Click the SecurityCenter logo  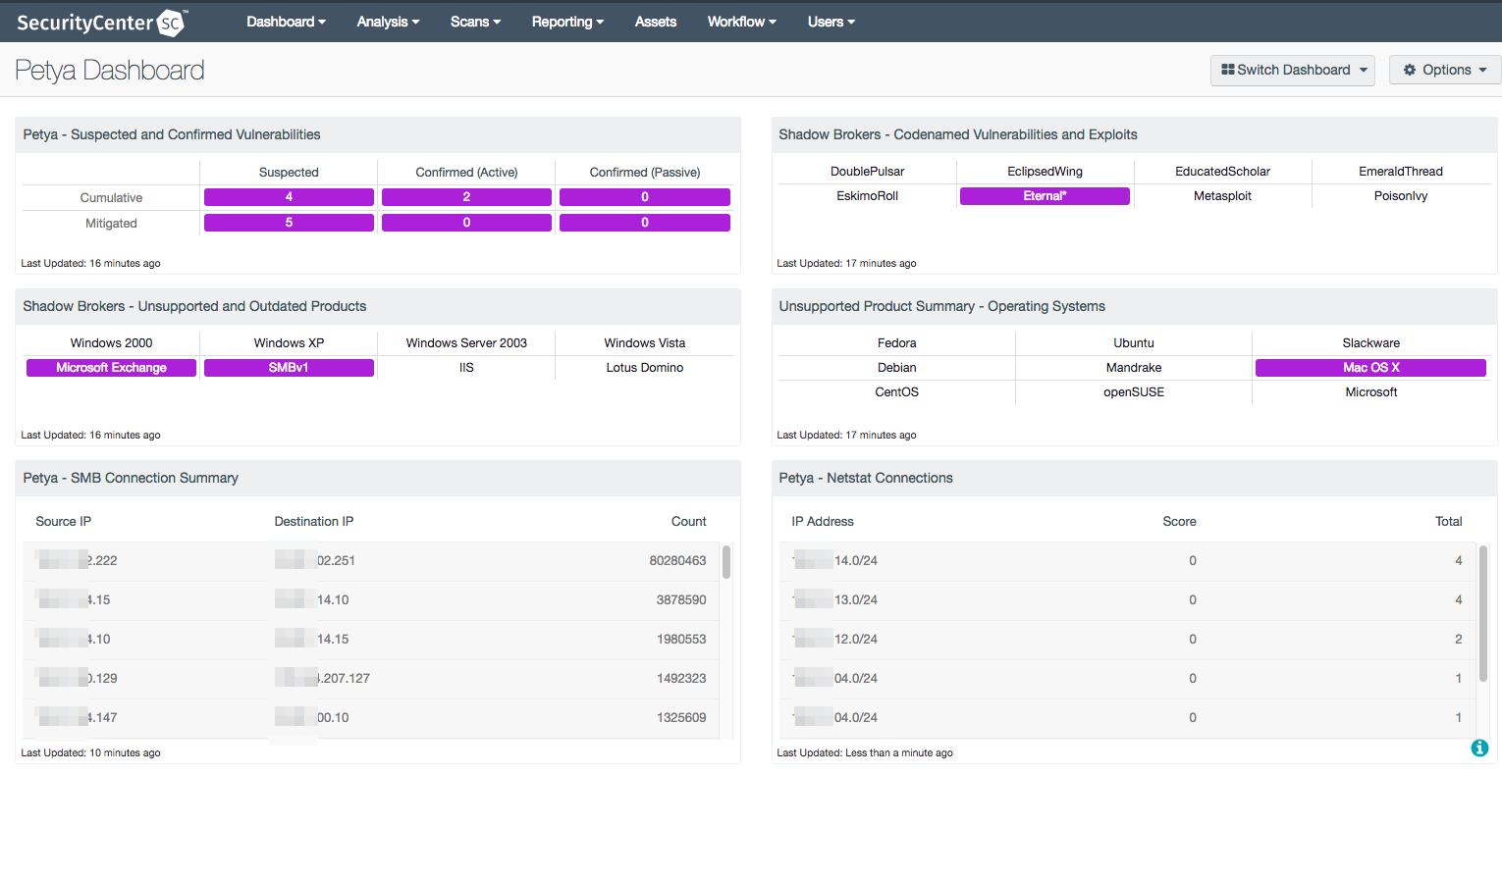pyautogui.click(x=101, y=22)
